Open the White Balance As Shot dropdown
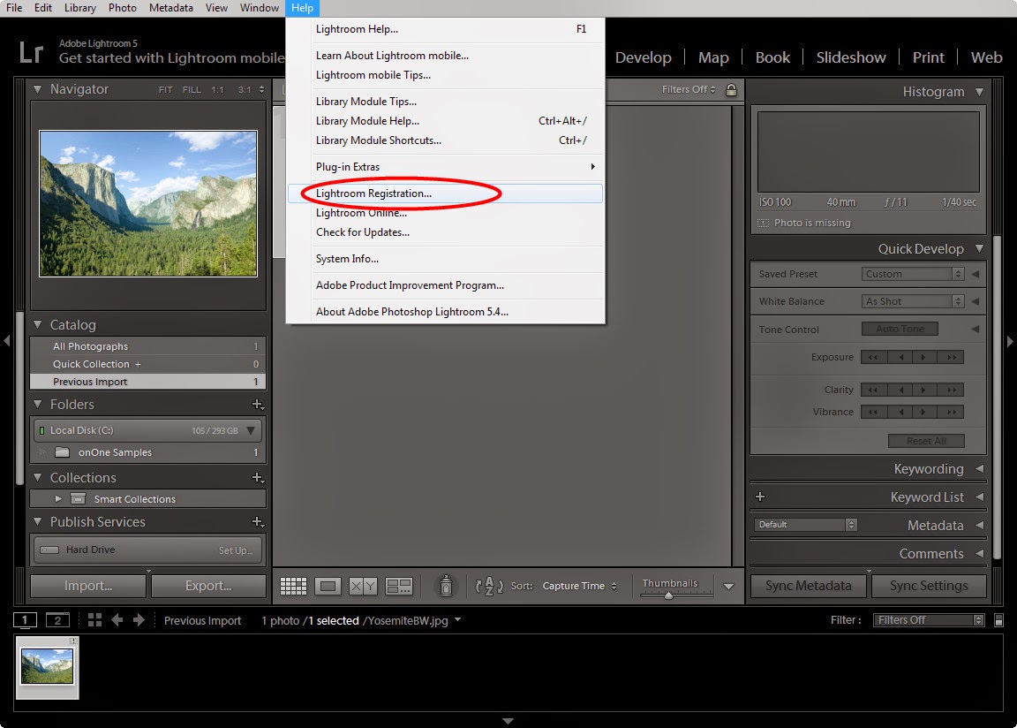Screen dimensions: 1017x728 click(913, 300)
